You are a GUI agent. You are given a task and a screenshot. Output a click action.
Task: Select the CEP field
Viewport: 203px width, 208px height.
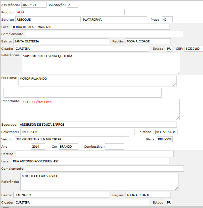[193, 49]
